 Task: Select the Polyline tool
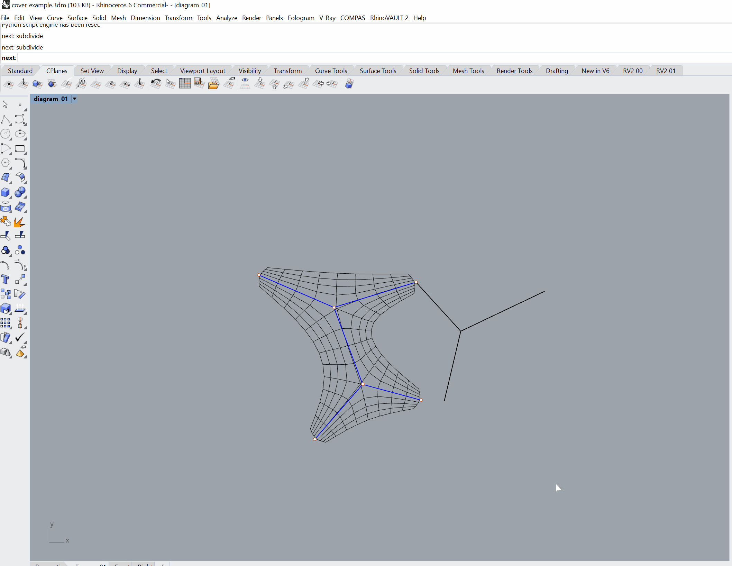[6, 120]
